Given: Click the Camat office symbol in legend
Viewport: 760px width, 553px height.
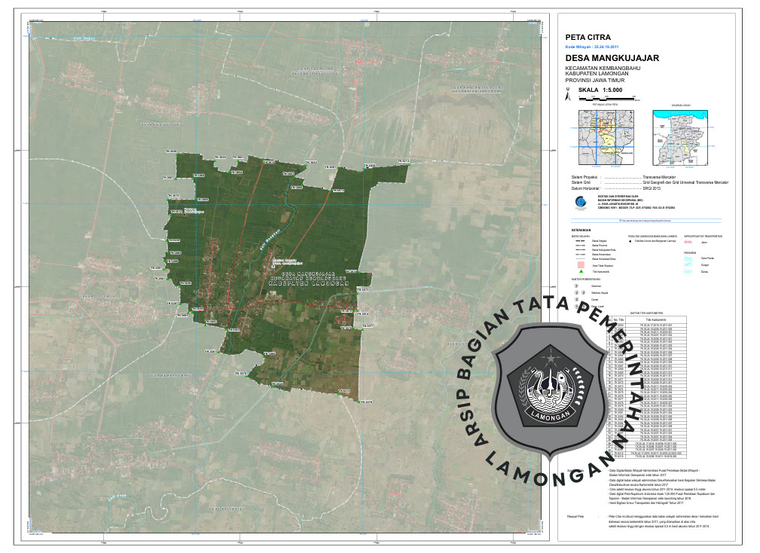Looking at the screenshot, I should (x=575, y=300).
